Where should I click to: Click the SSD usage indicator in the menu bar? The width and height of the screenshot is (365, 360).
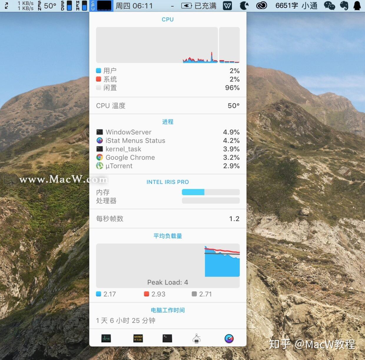point(65,6)
